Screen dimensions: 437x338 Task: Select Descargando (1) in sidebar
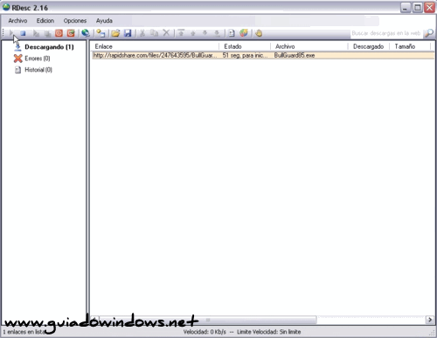(49, 47)
